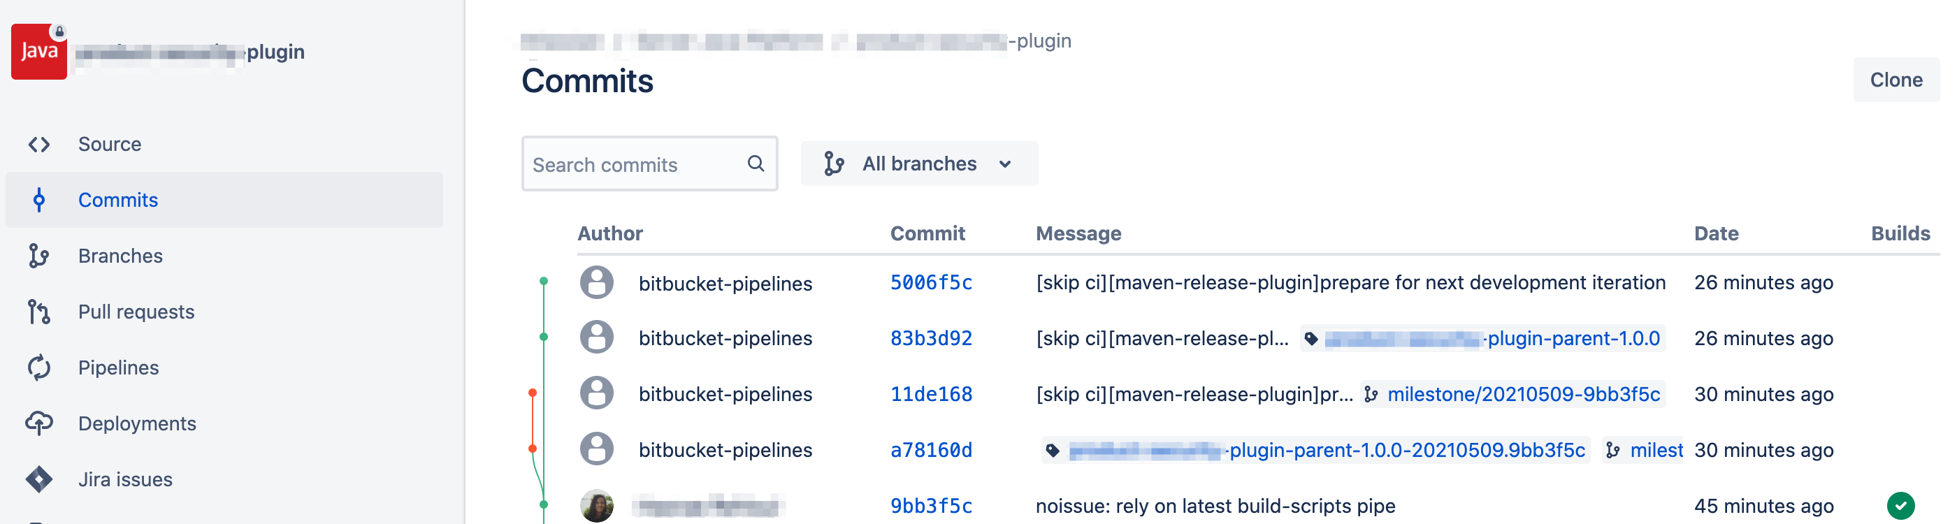
Task: Click the tag icon beside plugin-parent-1.0.0
Action: click(1310, 339)
